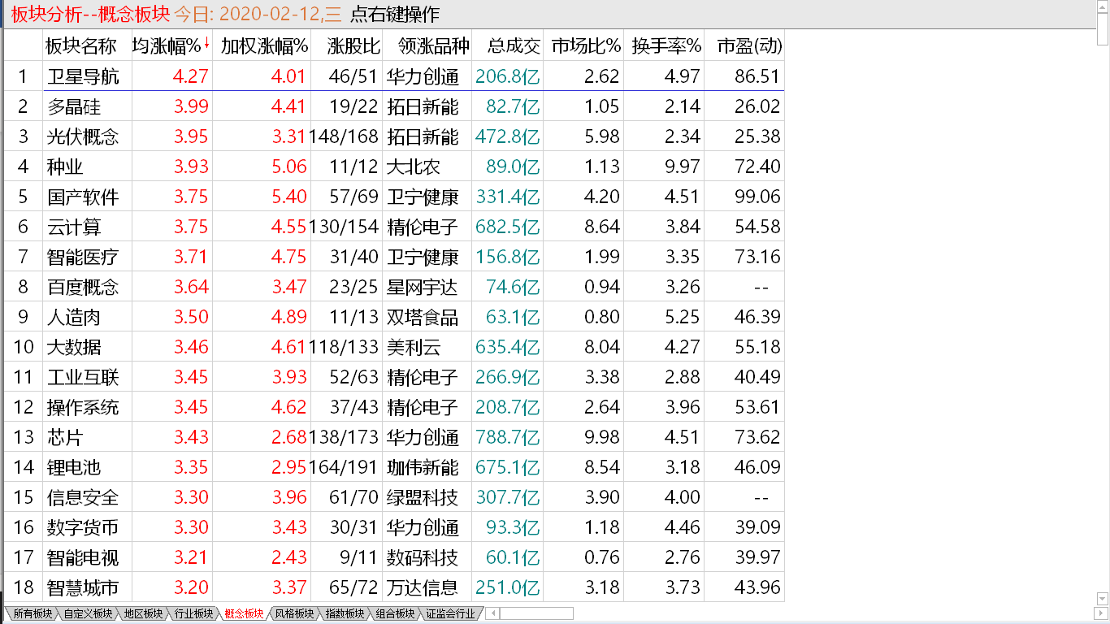Open the 指数板块 tab
The image size is (1110, 624).
(x=345, y=614)
